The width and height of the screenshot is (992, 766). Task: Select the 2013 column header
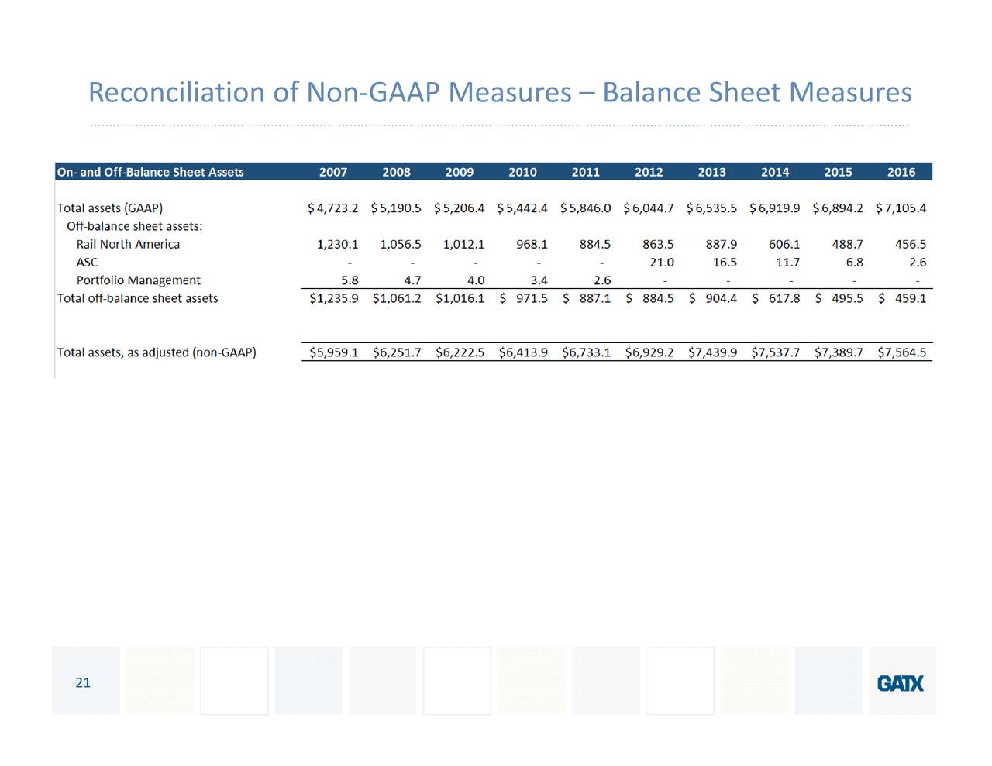coord(711,172)
